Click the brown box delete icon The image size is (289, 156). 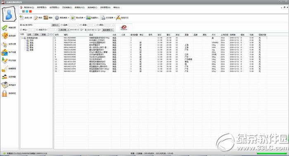(46, 18)
